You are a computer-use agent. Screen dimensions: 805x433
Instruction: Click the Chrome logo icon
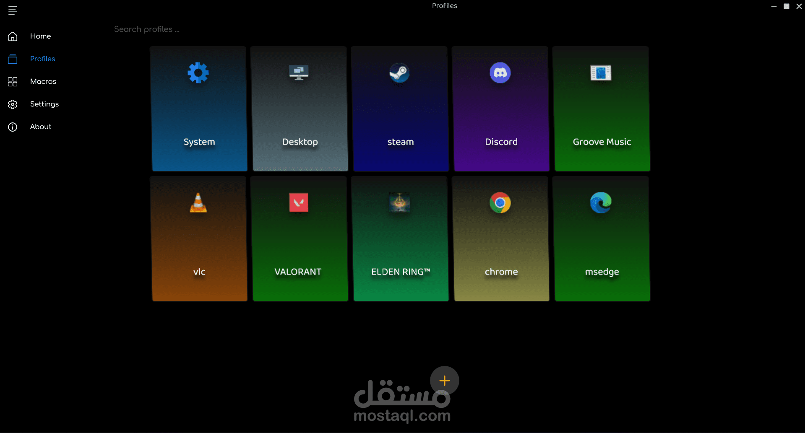point(500,203)
